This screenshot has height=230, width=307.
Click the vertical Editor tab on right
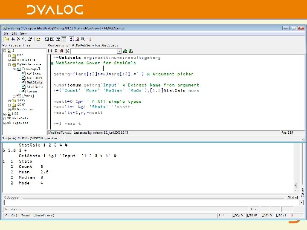(303, 193)
